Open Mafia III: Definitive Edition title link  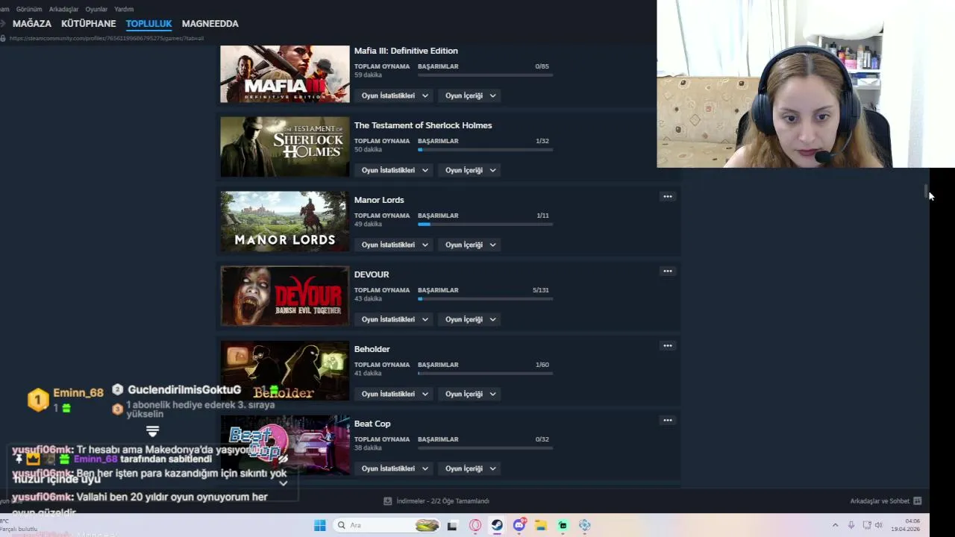coord(406,51)
